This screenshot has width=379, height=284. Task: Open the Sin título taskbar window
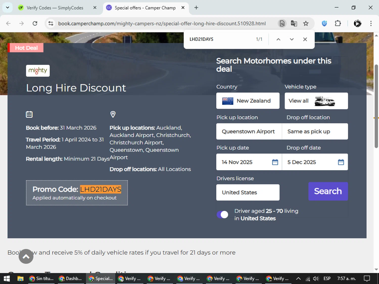coord(42,278)
